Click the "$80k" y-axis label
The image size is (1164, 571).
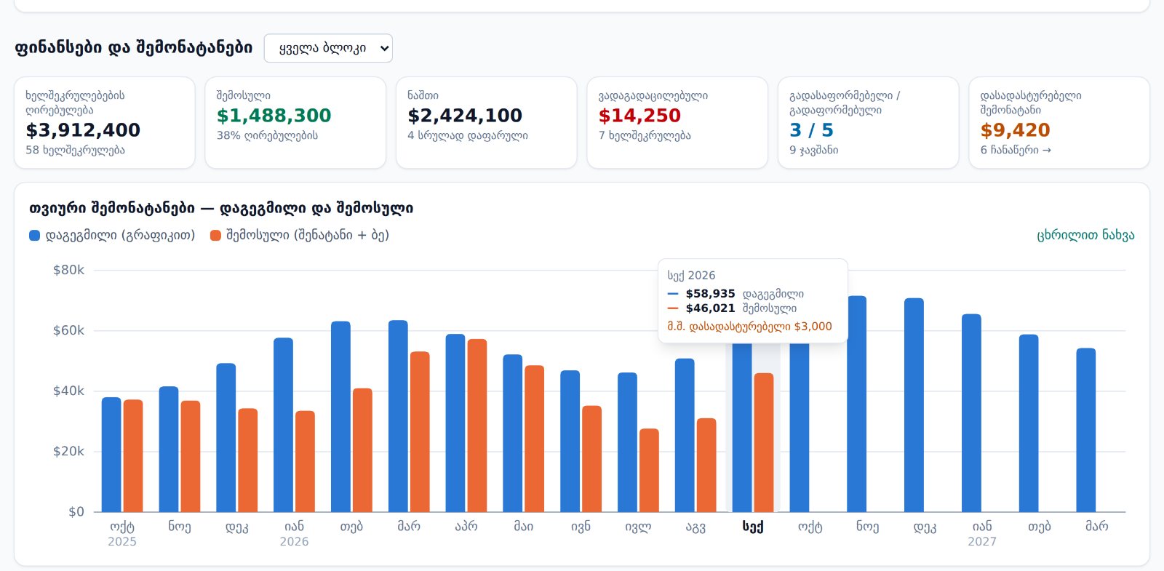tap(68, 270)
